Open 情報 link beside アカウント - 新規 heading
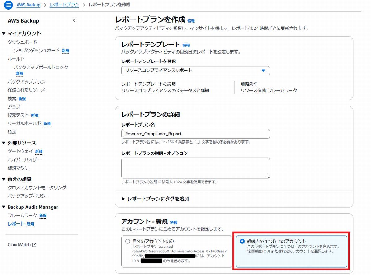Screen dimensions: 371x275 point(174,222)
